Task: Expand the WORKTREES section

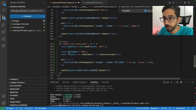Action: pos(15,102)
